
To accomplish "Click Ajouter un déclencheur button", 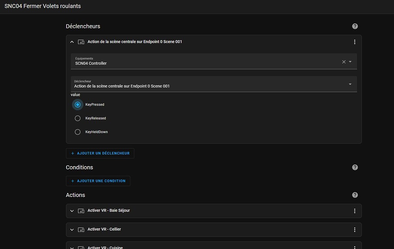I will [x=100, y=153].
